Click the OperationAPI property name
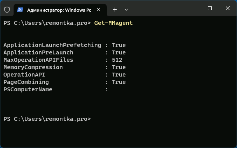Viewport: 237px width, 148px height. click(x=24, y=75)
